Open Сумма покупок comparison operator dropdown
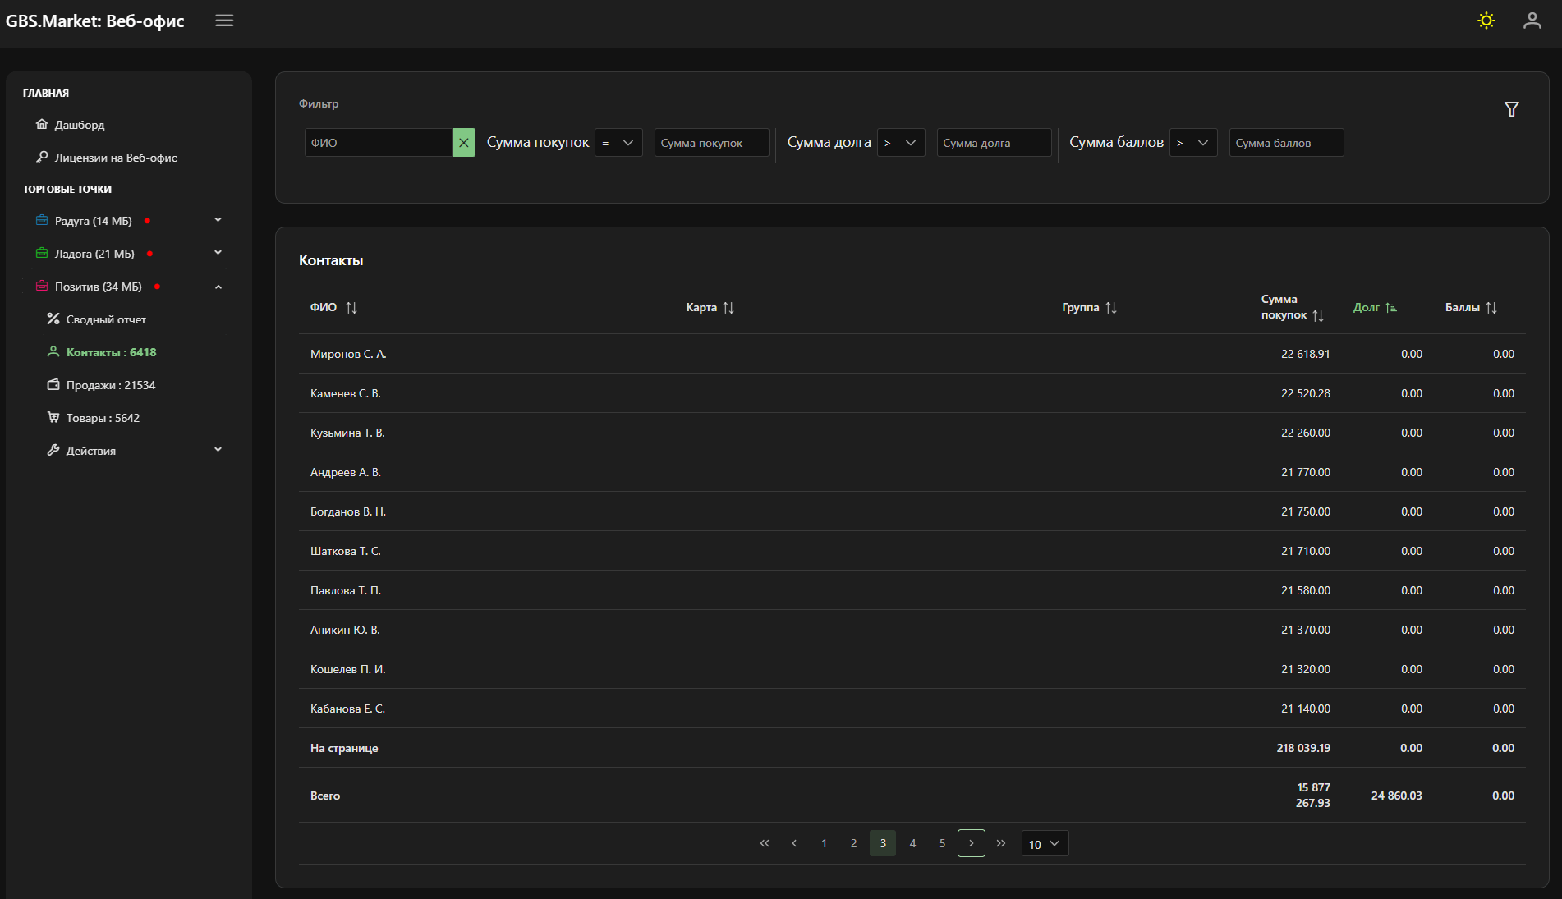The height and width of the screenshot is (899, 1562). [x=618, y=143]
